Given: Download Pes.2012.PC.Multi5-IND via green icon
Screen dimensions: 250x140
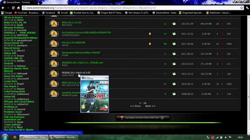Looking at the screenshot, I should point(174,44).
